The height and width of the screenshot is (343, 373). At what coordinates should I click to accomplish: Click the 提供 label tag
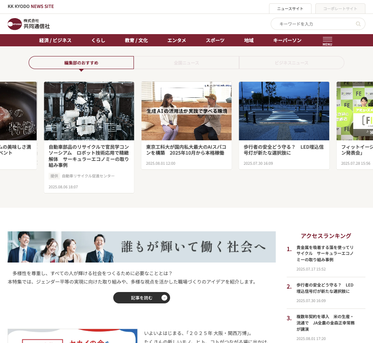click(54, 176)
